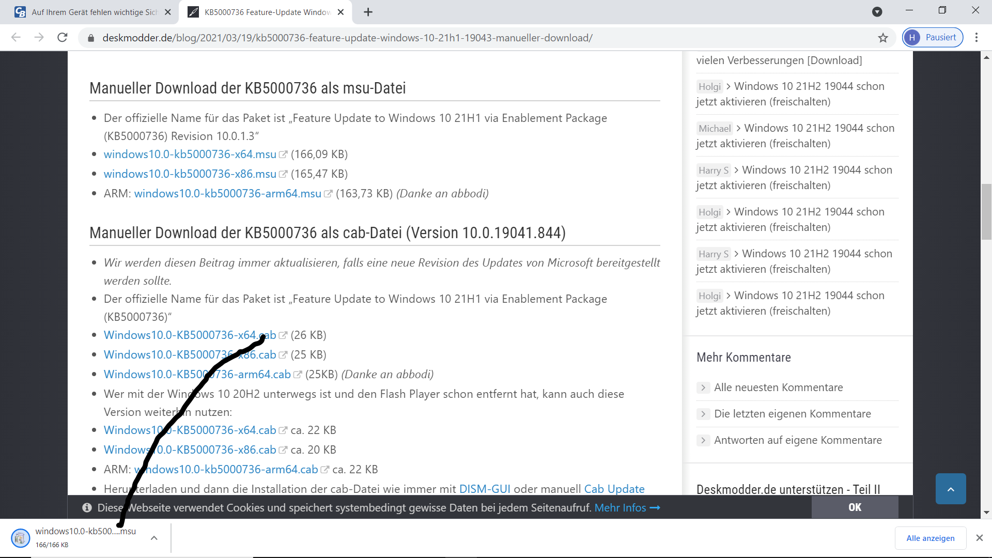Image resolution: width=992 pixels, height=558 pixels.
Task: Close the KB5000736 Feature-Update tab
Action: pos(340,12)
